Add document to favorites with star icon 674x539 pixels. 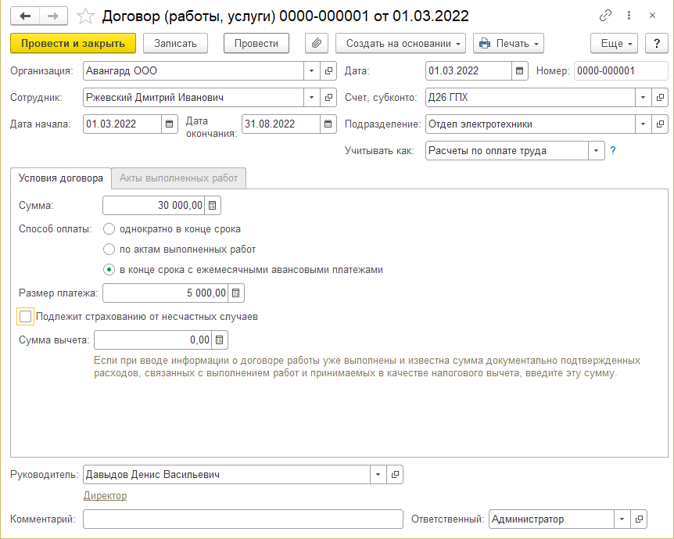point(87,16)
